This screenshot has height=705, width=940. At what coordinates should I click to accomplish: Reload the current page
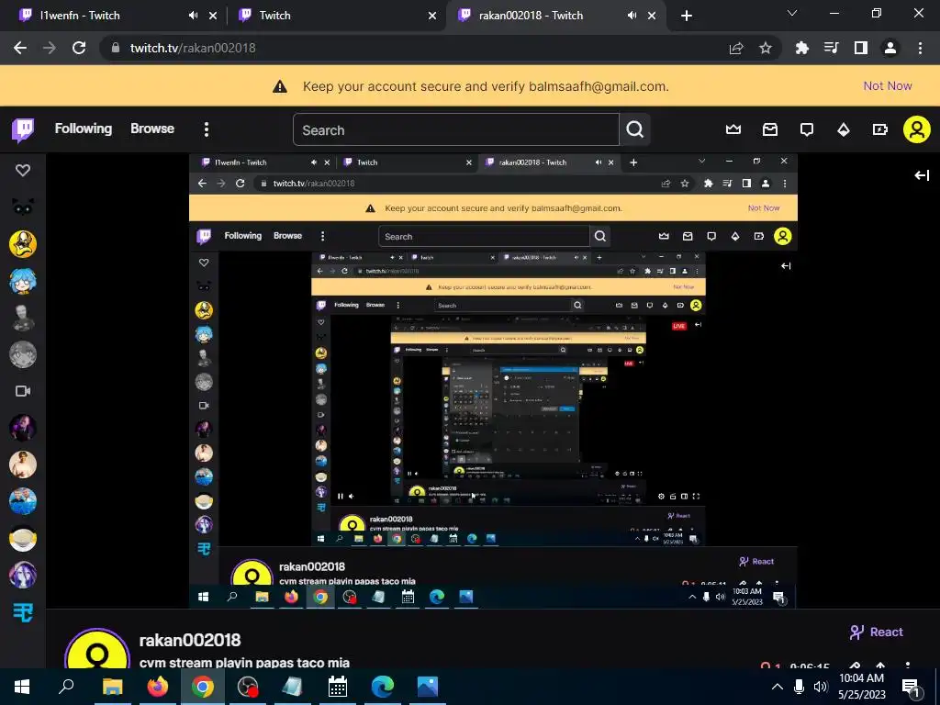click(79, 48)
